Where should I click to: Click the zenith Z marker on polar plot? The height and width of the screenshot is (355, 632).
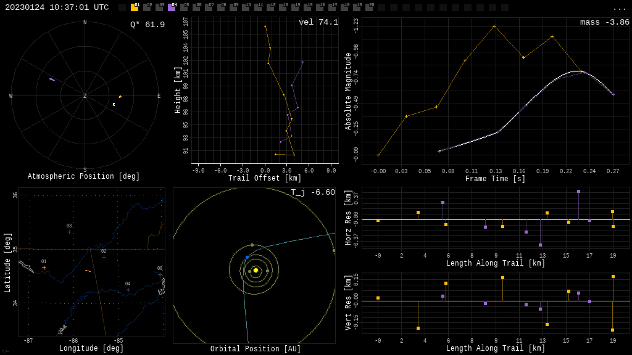point(85,96)
